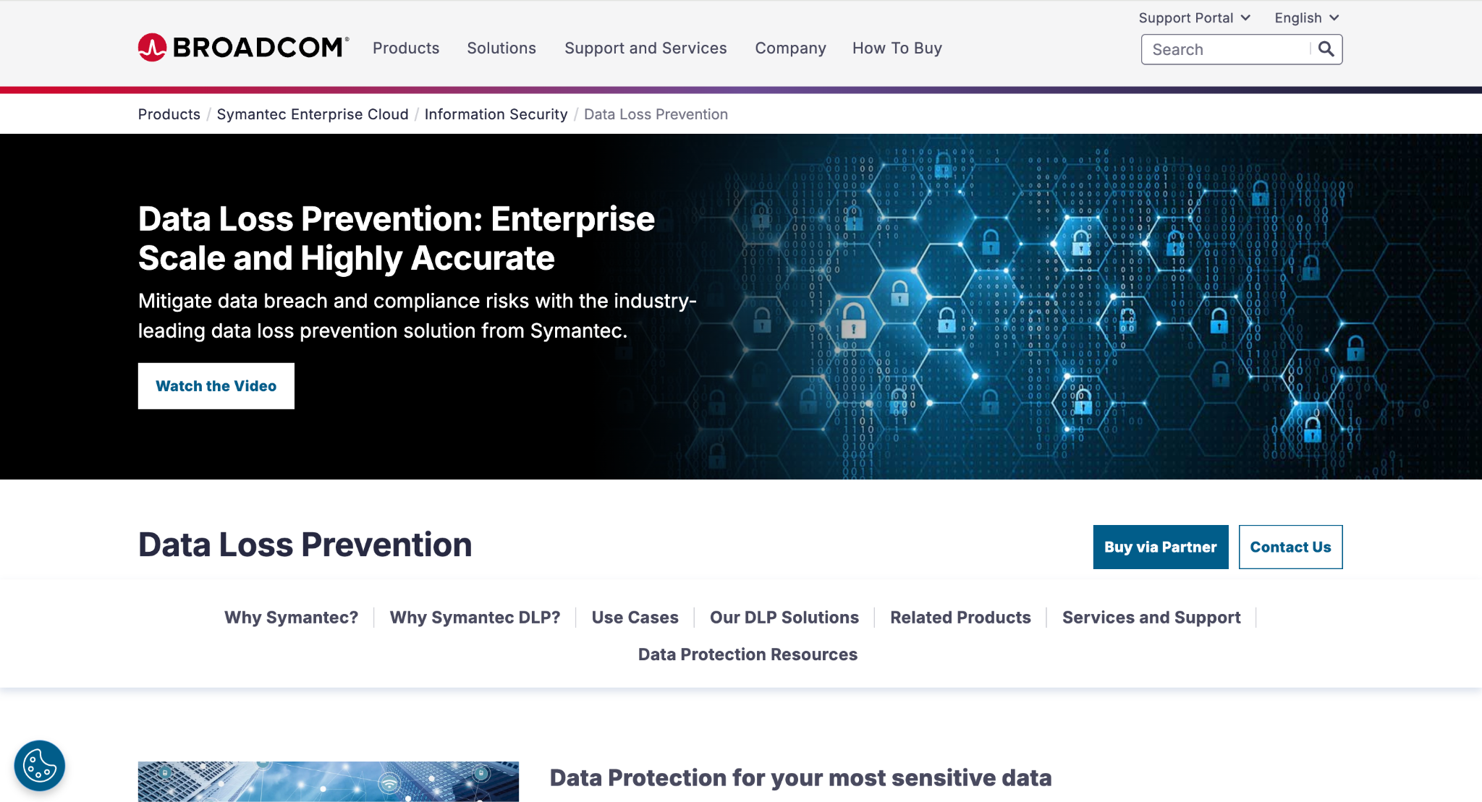Click the search magnifier icon
Screen dimensions: 1482x802
point(1326,49)
